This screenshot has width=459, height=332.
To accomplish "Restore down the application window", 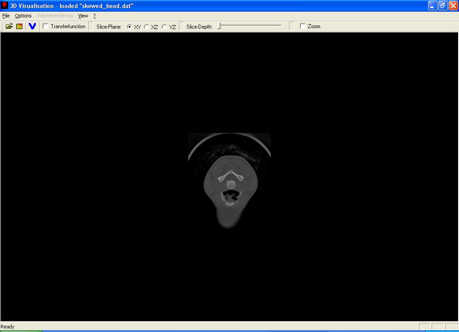I will tap(442, 6).
